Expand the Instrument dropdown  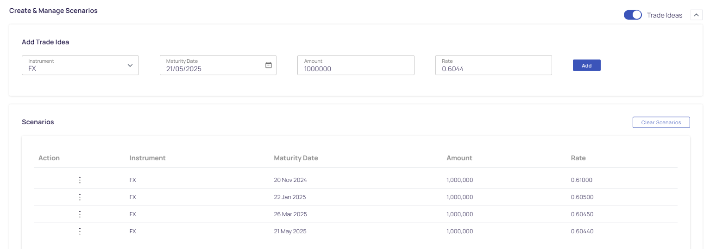click(80, 65)
